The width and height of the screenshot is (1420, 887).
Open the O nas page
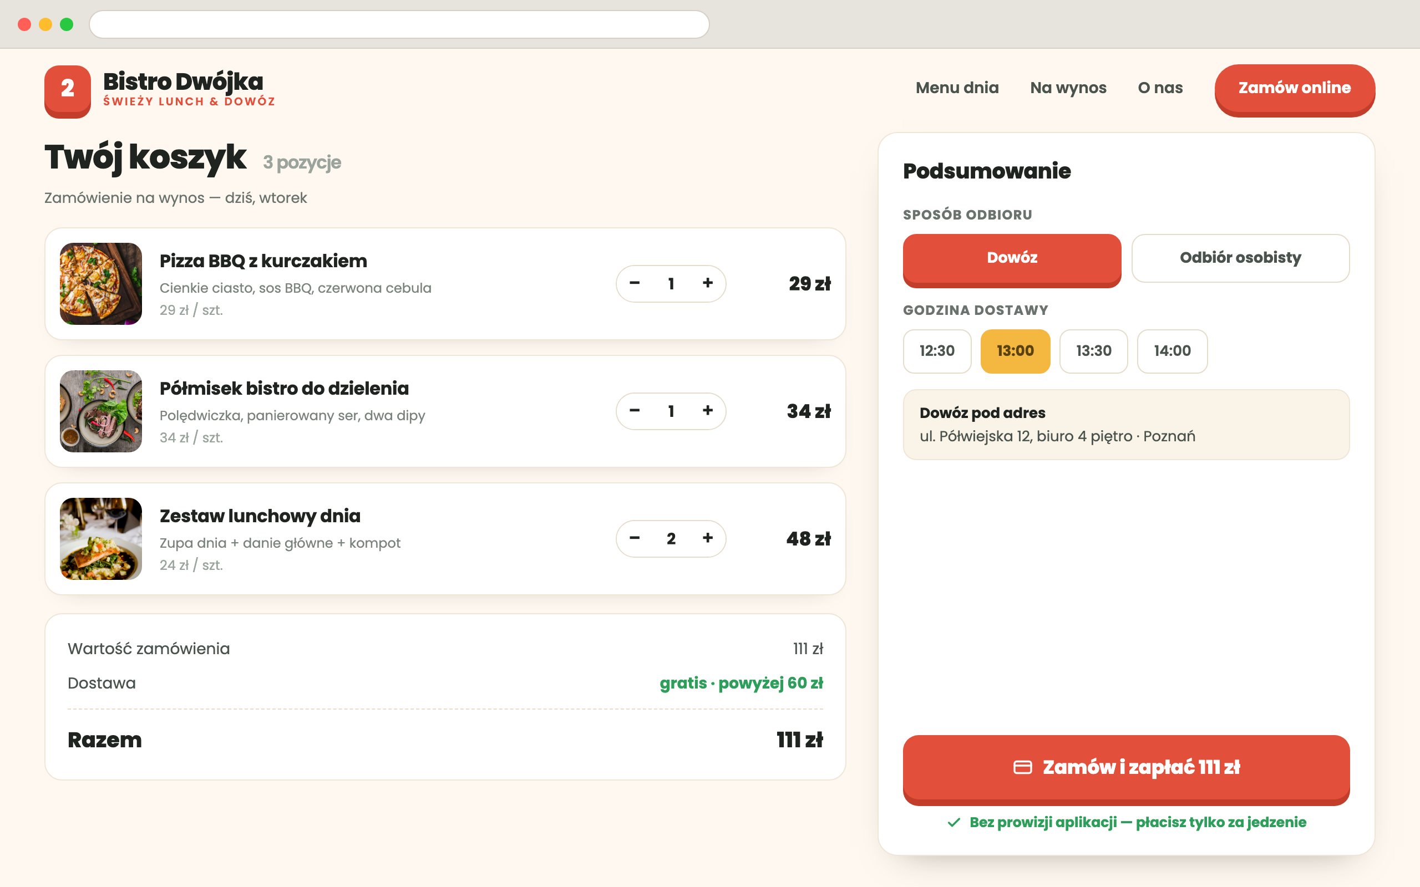point(1160,88)
